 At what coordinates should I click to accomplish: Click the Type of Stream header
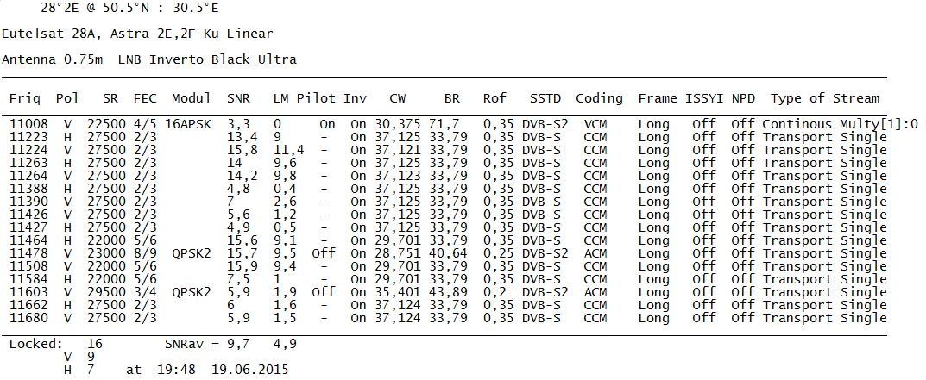[x=825, y=98]
